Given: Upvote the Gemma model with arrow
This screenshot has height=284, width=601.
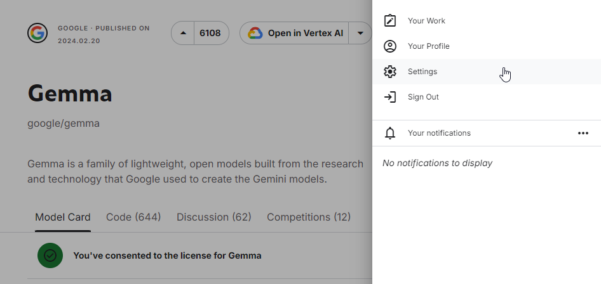Looking at the screenshot, I should (183, 33).
